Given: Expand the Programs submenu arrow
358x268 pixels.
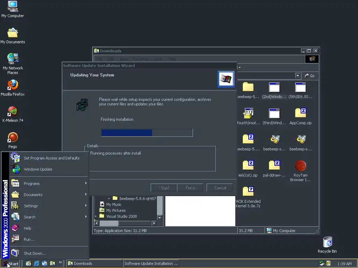Looking at the screenshot, I should [86, 183].
